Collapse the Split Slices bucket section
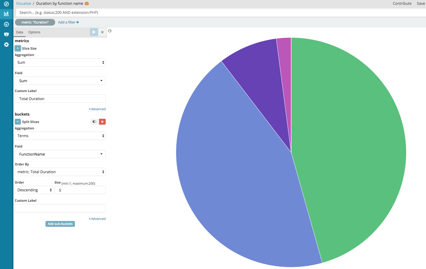The width and height of the screenshot is (426, 269). 18,122
